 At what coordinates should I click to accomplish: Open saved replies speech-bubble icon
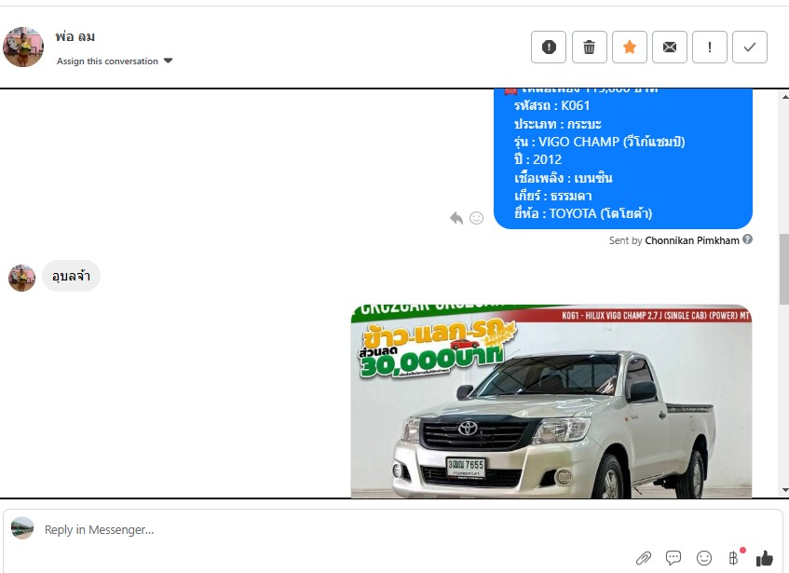673,557
